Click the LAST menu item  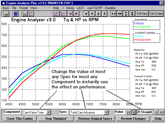point(80,8)
